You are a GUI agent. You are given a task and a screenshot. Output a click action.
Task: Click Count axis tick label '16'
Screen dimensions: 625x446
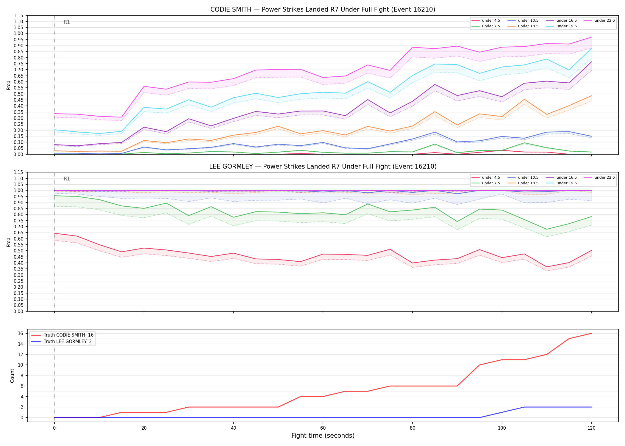tap(21, 333)
